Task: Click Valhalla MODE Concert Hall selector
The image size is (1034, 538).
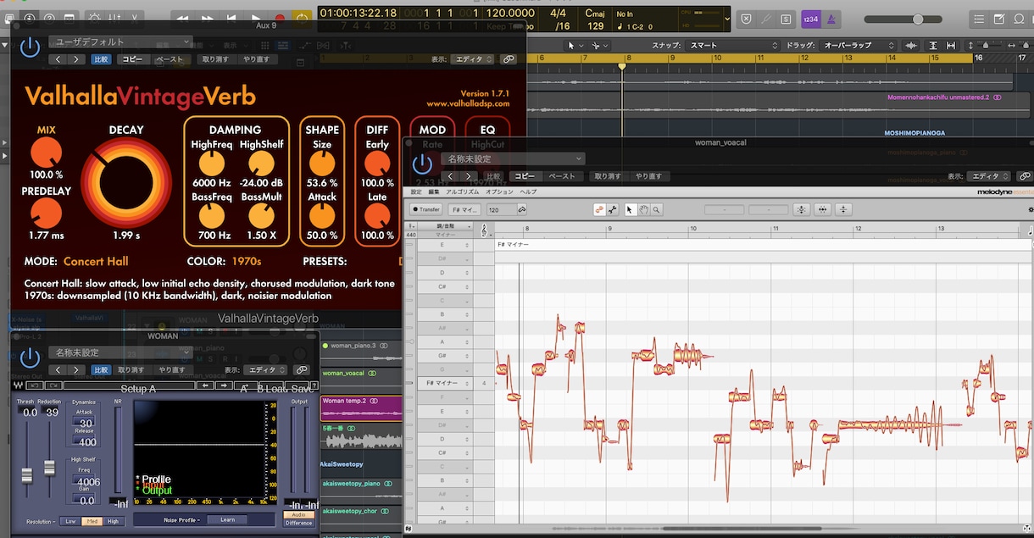Action: 96,262
